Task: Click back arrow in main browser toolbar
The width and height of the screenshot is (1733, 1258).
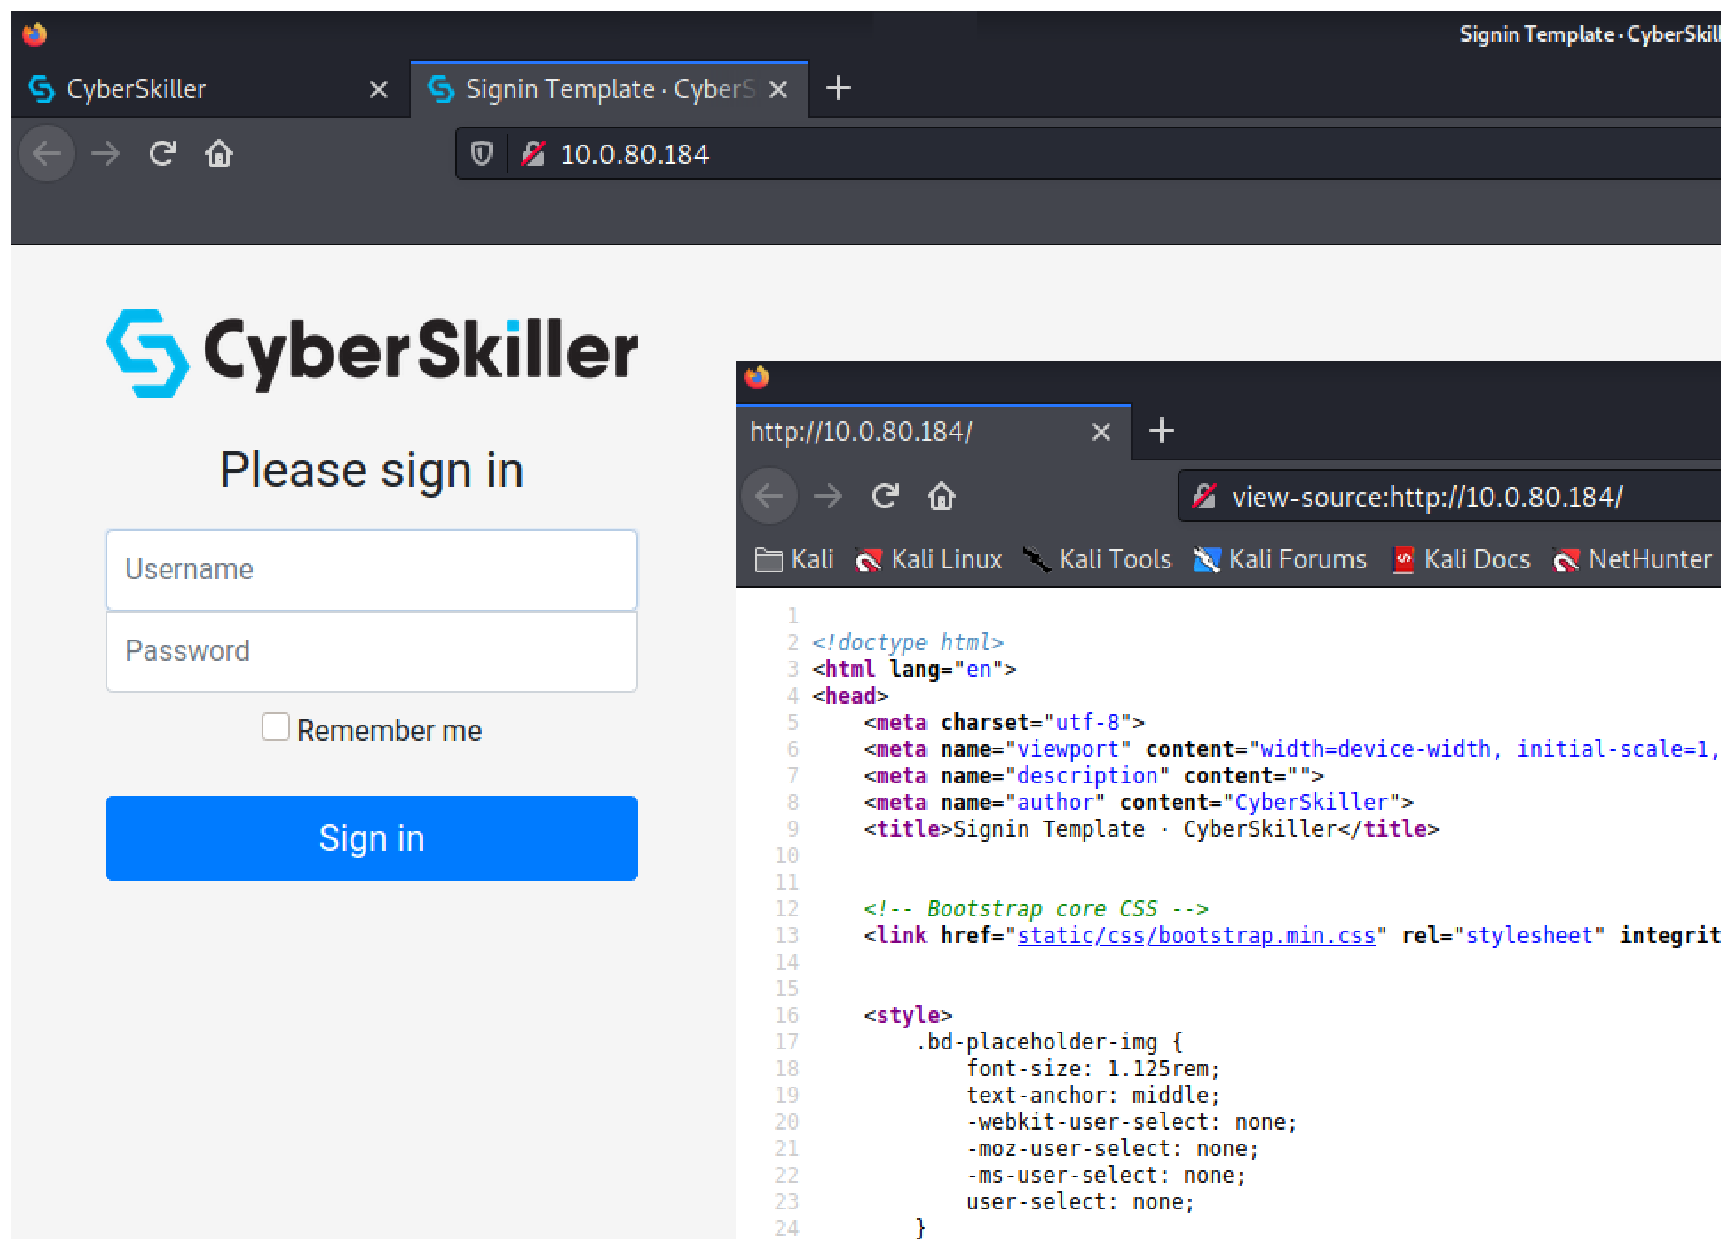Action: [x=47, y=154]
